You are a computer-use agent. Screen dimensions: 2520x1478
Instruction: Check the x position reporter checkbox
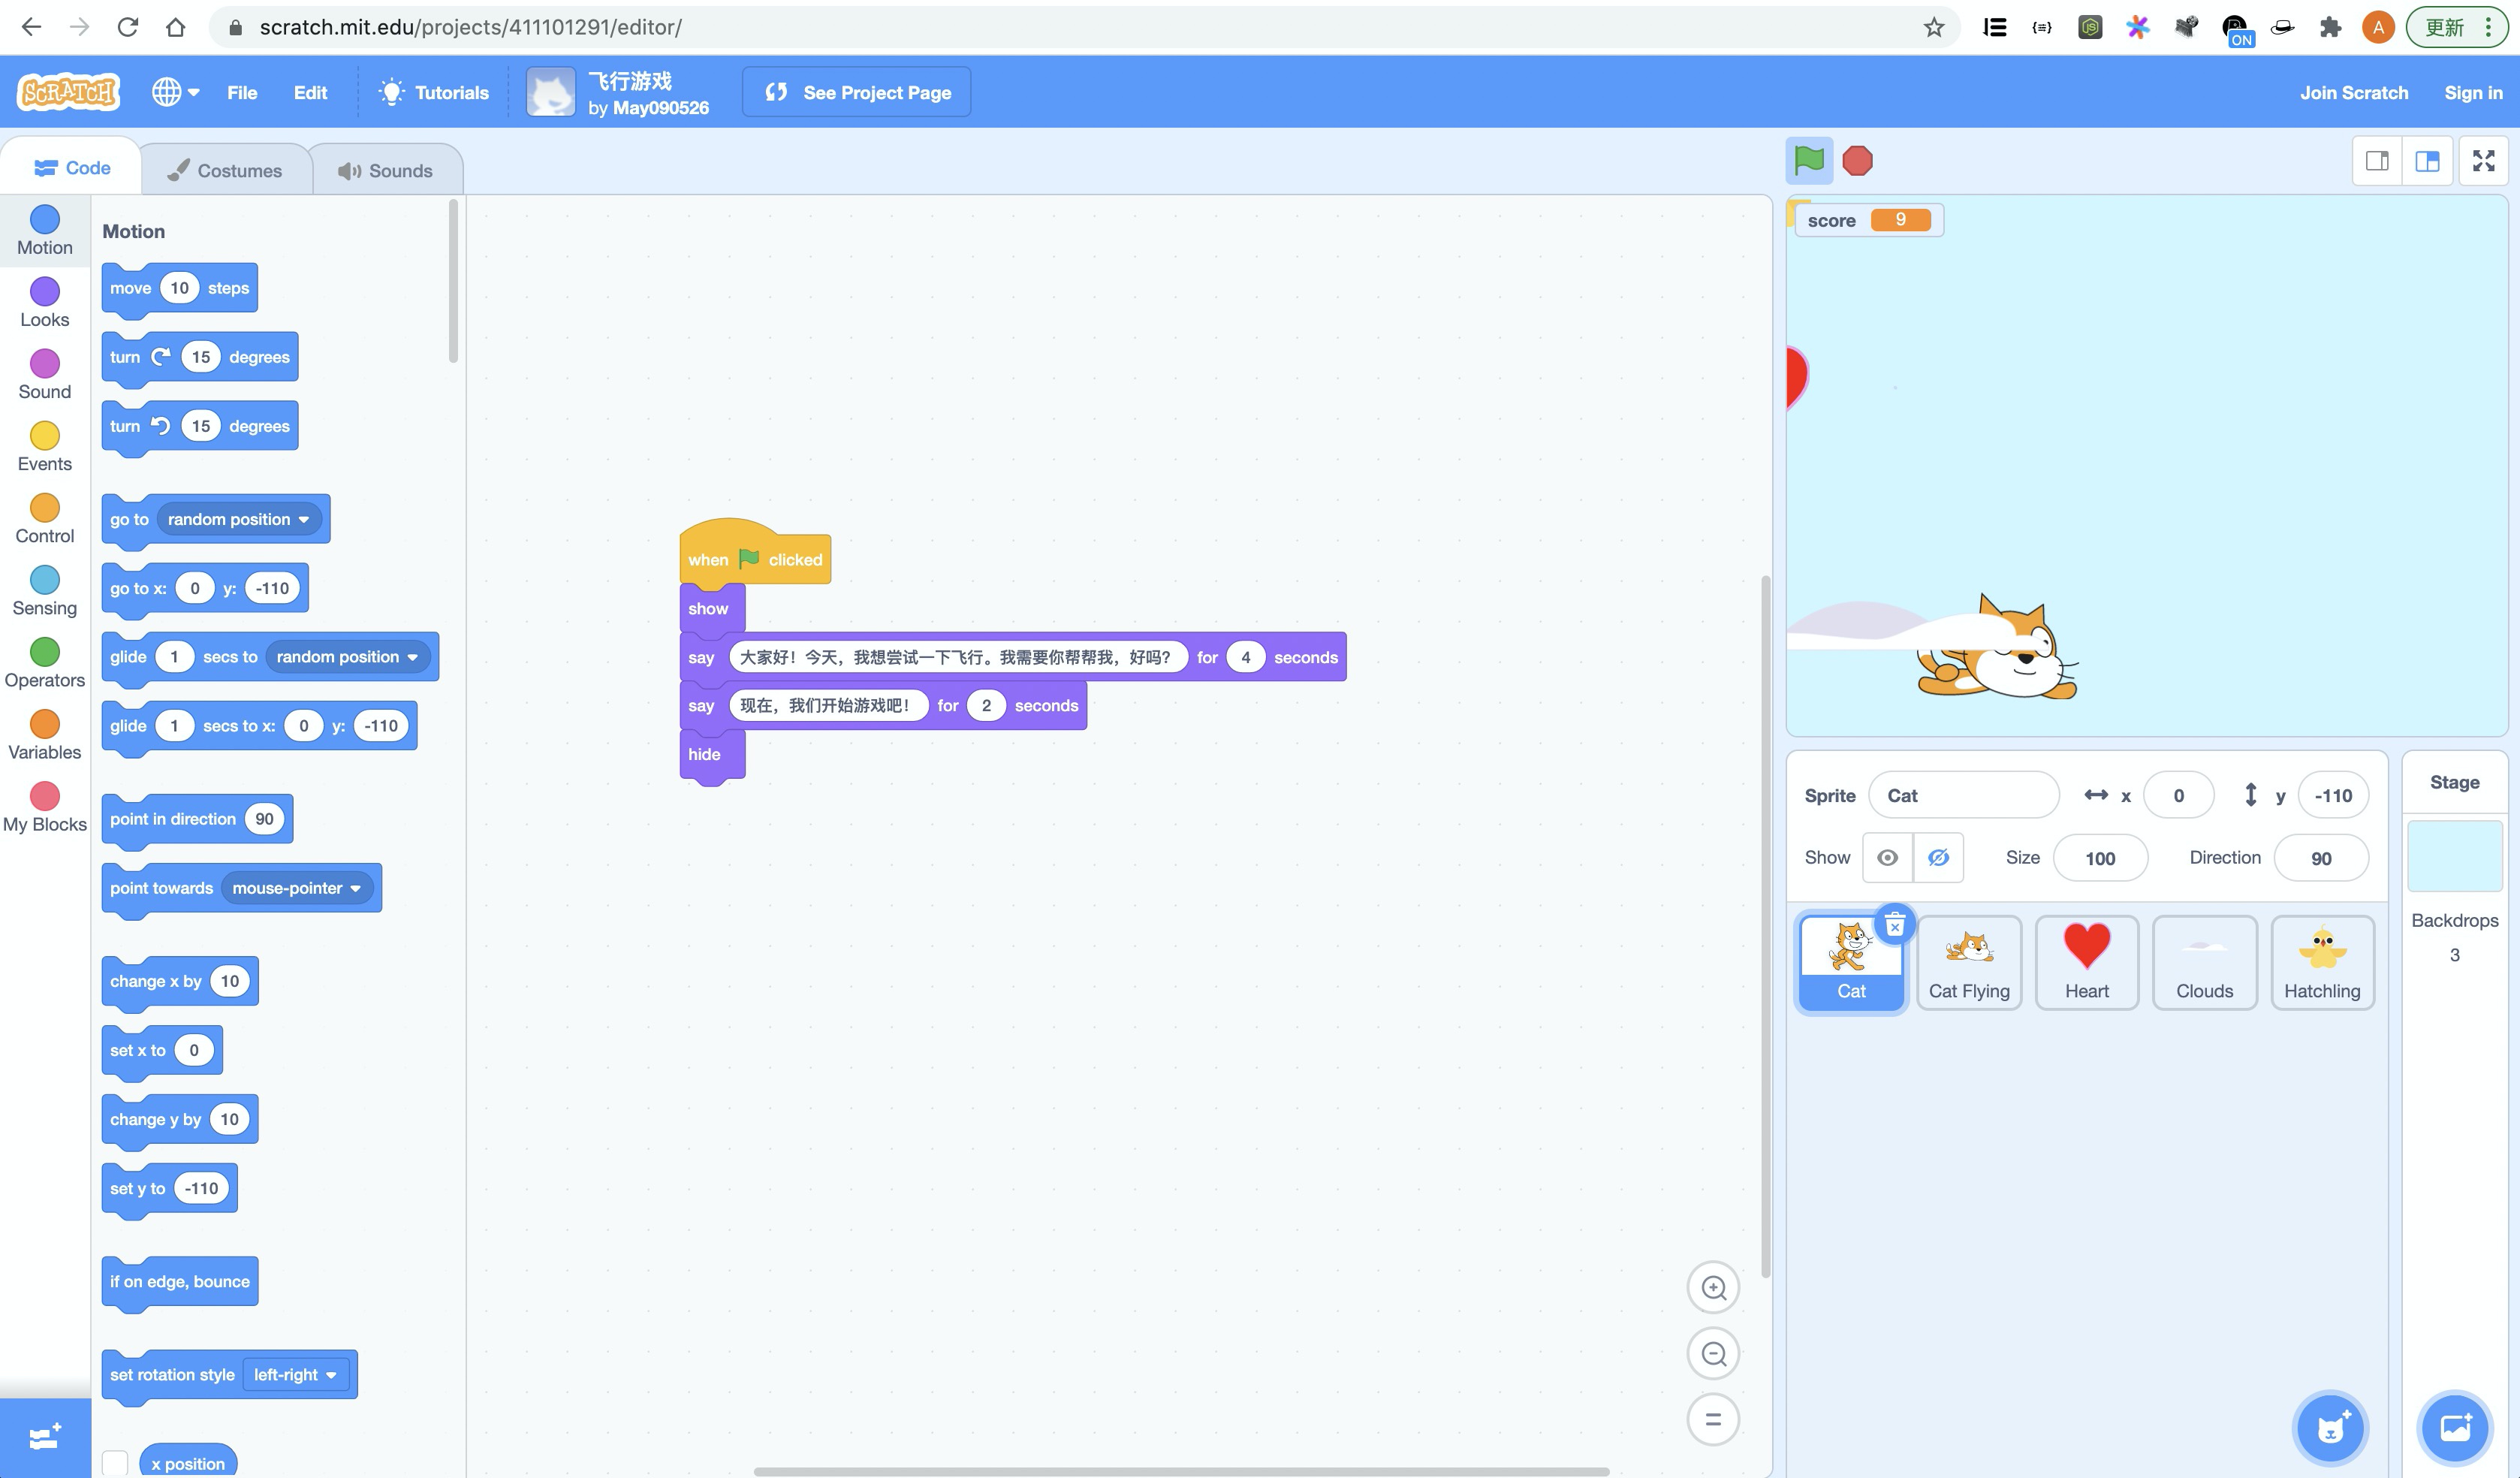[x=115, y=1463]
